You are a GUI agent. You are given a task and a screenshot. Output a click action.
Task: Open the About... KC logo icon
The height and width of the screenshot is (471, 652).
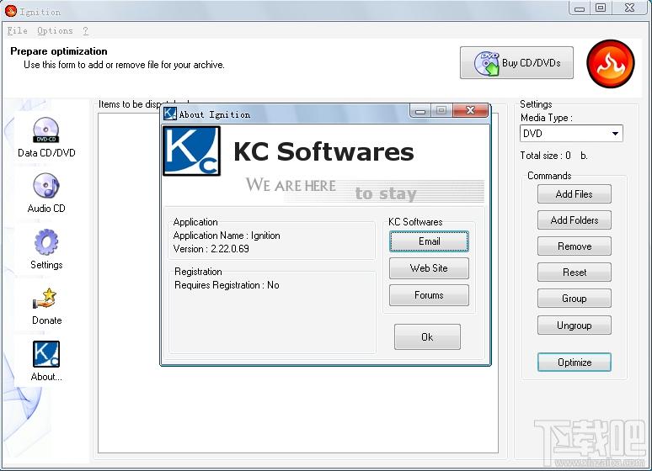[46, 354]
